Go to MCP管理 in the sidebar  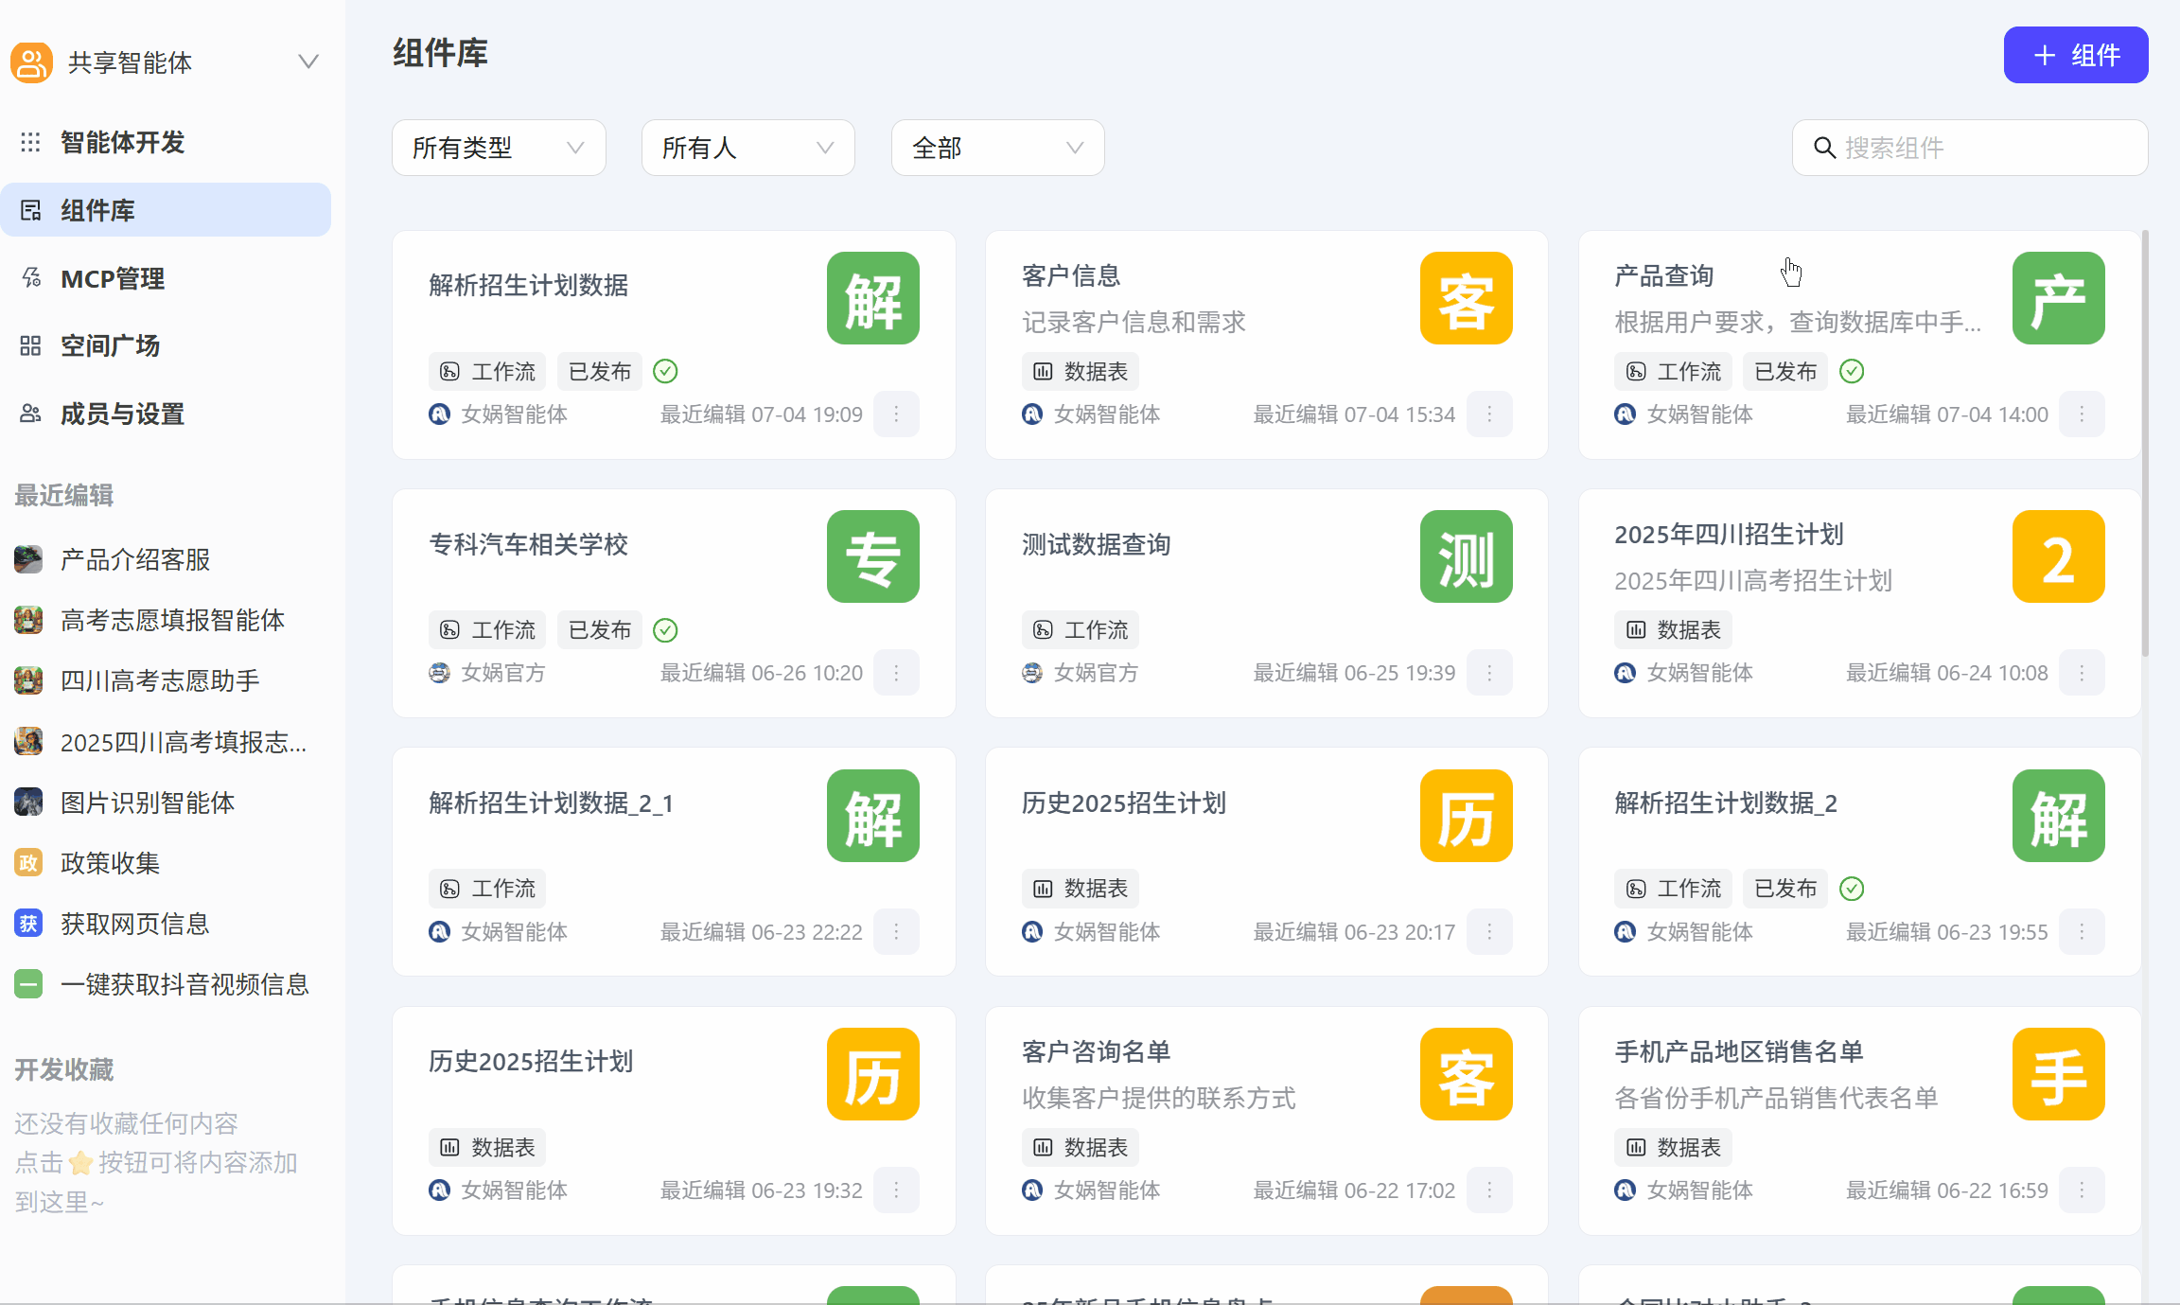[112, 278]
